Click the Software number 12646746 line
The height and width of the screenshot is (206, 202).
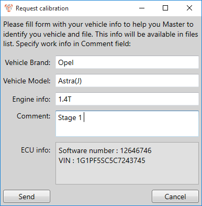pos(105,150)
